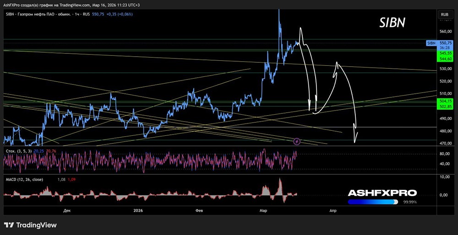Viewport: 458px width, 235px height.
Task: Click the 490,00 price scale value
Action: [446, 119]
